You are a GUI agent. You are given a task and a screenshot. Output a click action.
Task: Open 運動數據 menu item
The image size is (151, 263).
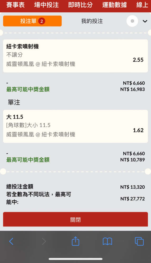click(115, 5)
